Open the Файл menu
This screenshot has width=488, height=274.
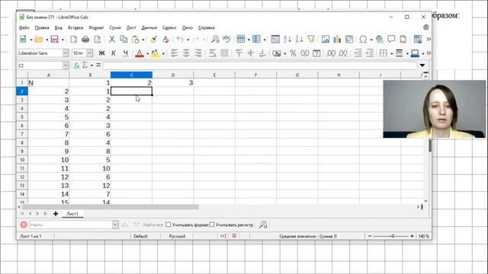[24, 27]
